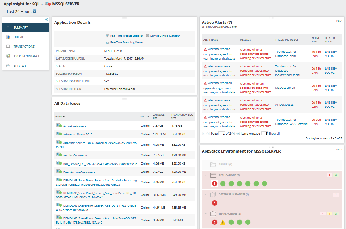Viewport: 346px width, 229px height.
Task: Go to next alerts page
Action: (234, 134)
